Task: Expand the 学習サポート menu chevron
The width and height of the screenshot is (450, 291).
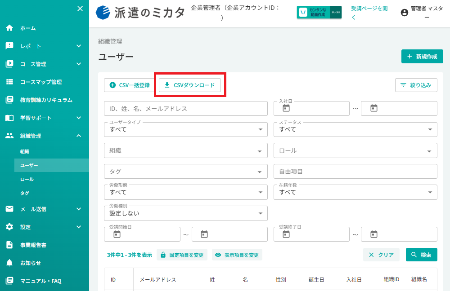Action: click(x=79, y=118)
